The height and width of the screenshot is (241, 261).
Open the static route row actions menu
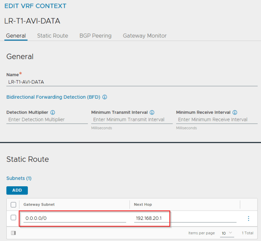pos(248,218)
